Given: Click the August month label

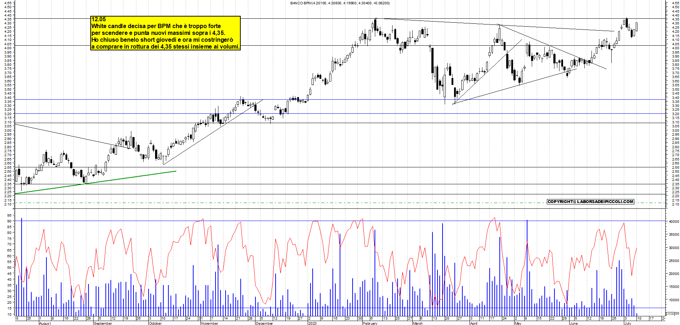Looking at the screenshot, I should click(45, 323).
